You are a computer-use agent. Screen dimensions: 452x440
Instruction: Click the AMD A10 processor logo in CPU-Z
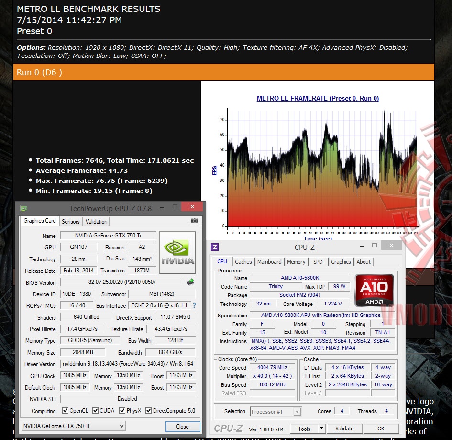click(374, 290)
